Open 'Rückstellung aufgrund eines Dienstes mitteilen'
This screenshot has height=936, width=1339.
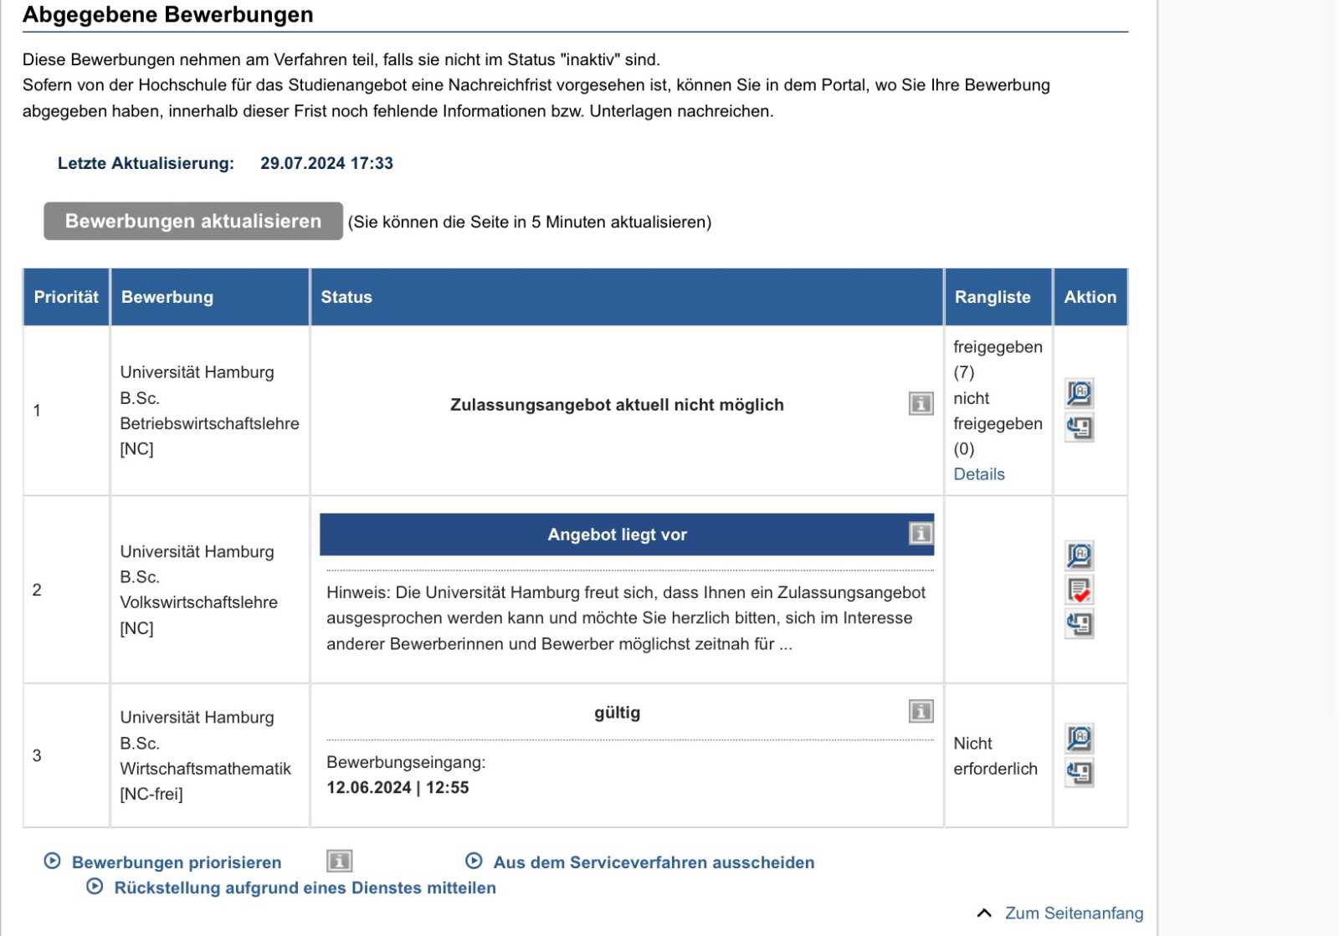(x=305, y=887)
